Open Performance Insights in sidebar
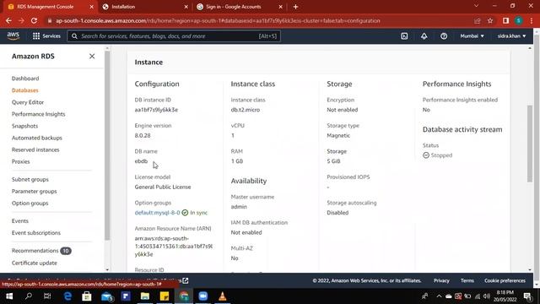540x304 pixels. (38, 114)
